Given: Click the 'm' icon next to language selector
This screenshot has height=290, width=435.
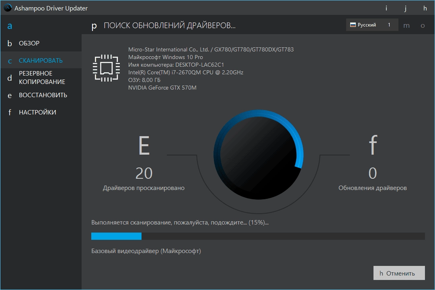Looking at the screenshot, I should (406, 26).
